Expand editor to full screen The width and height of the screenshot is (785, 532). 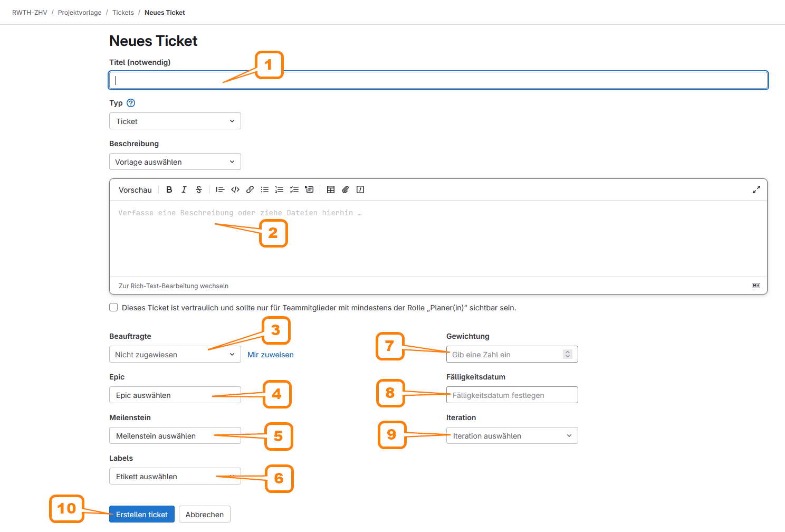[756, 189]
